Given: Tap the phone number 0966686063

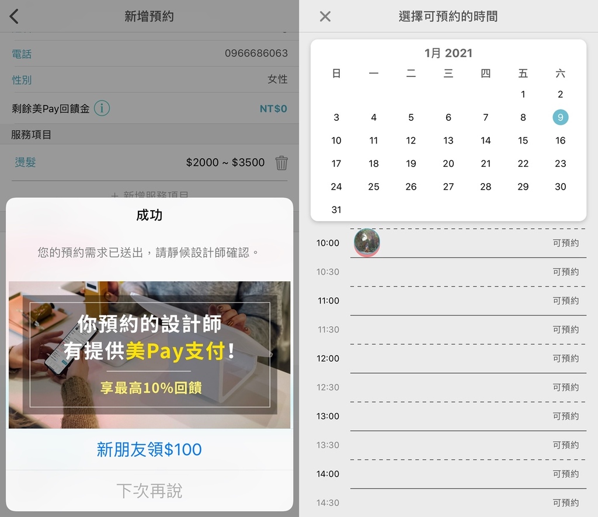Looking at the screenshot, I should (x=256, y=53).
